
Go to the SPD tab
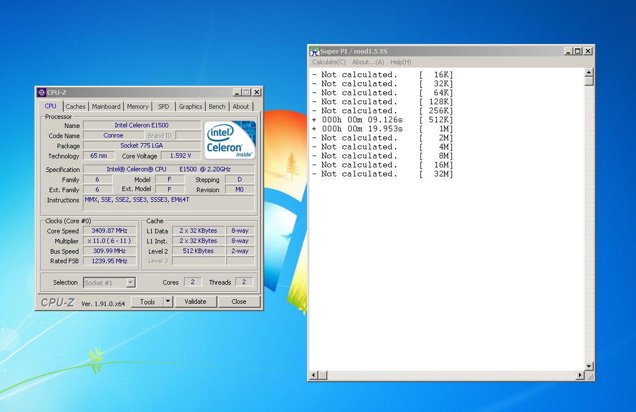[164, 107]
